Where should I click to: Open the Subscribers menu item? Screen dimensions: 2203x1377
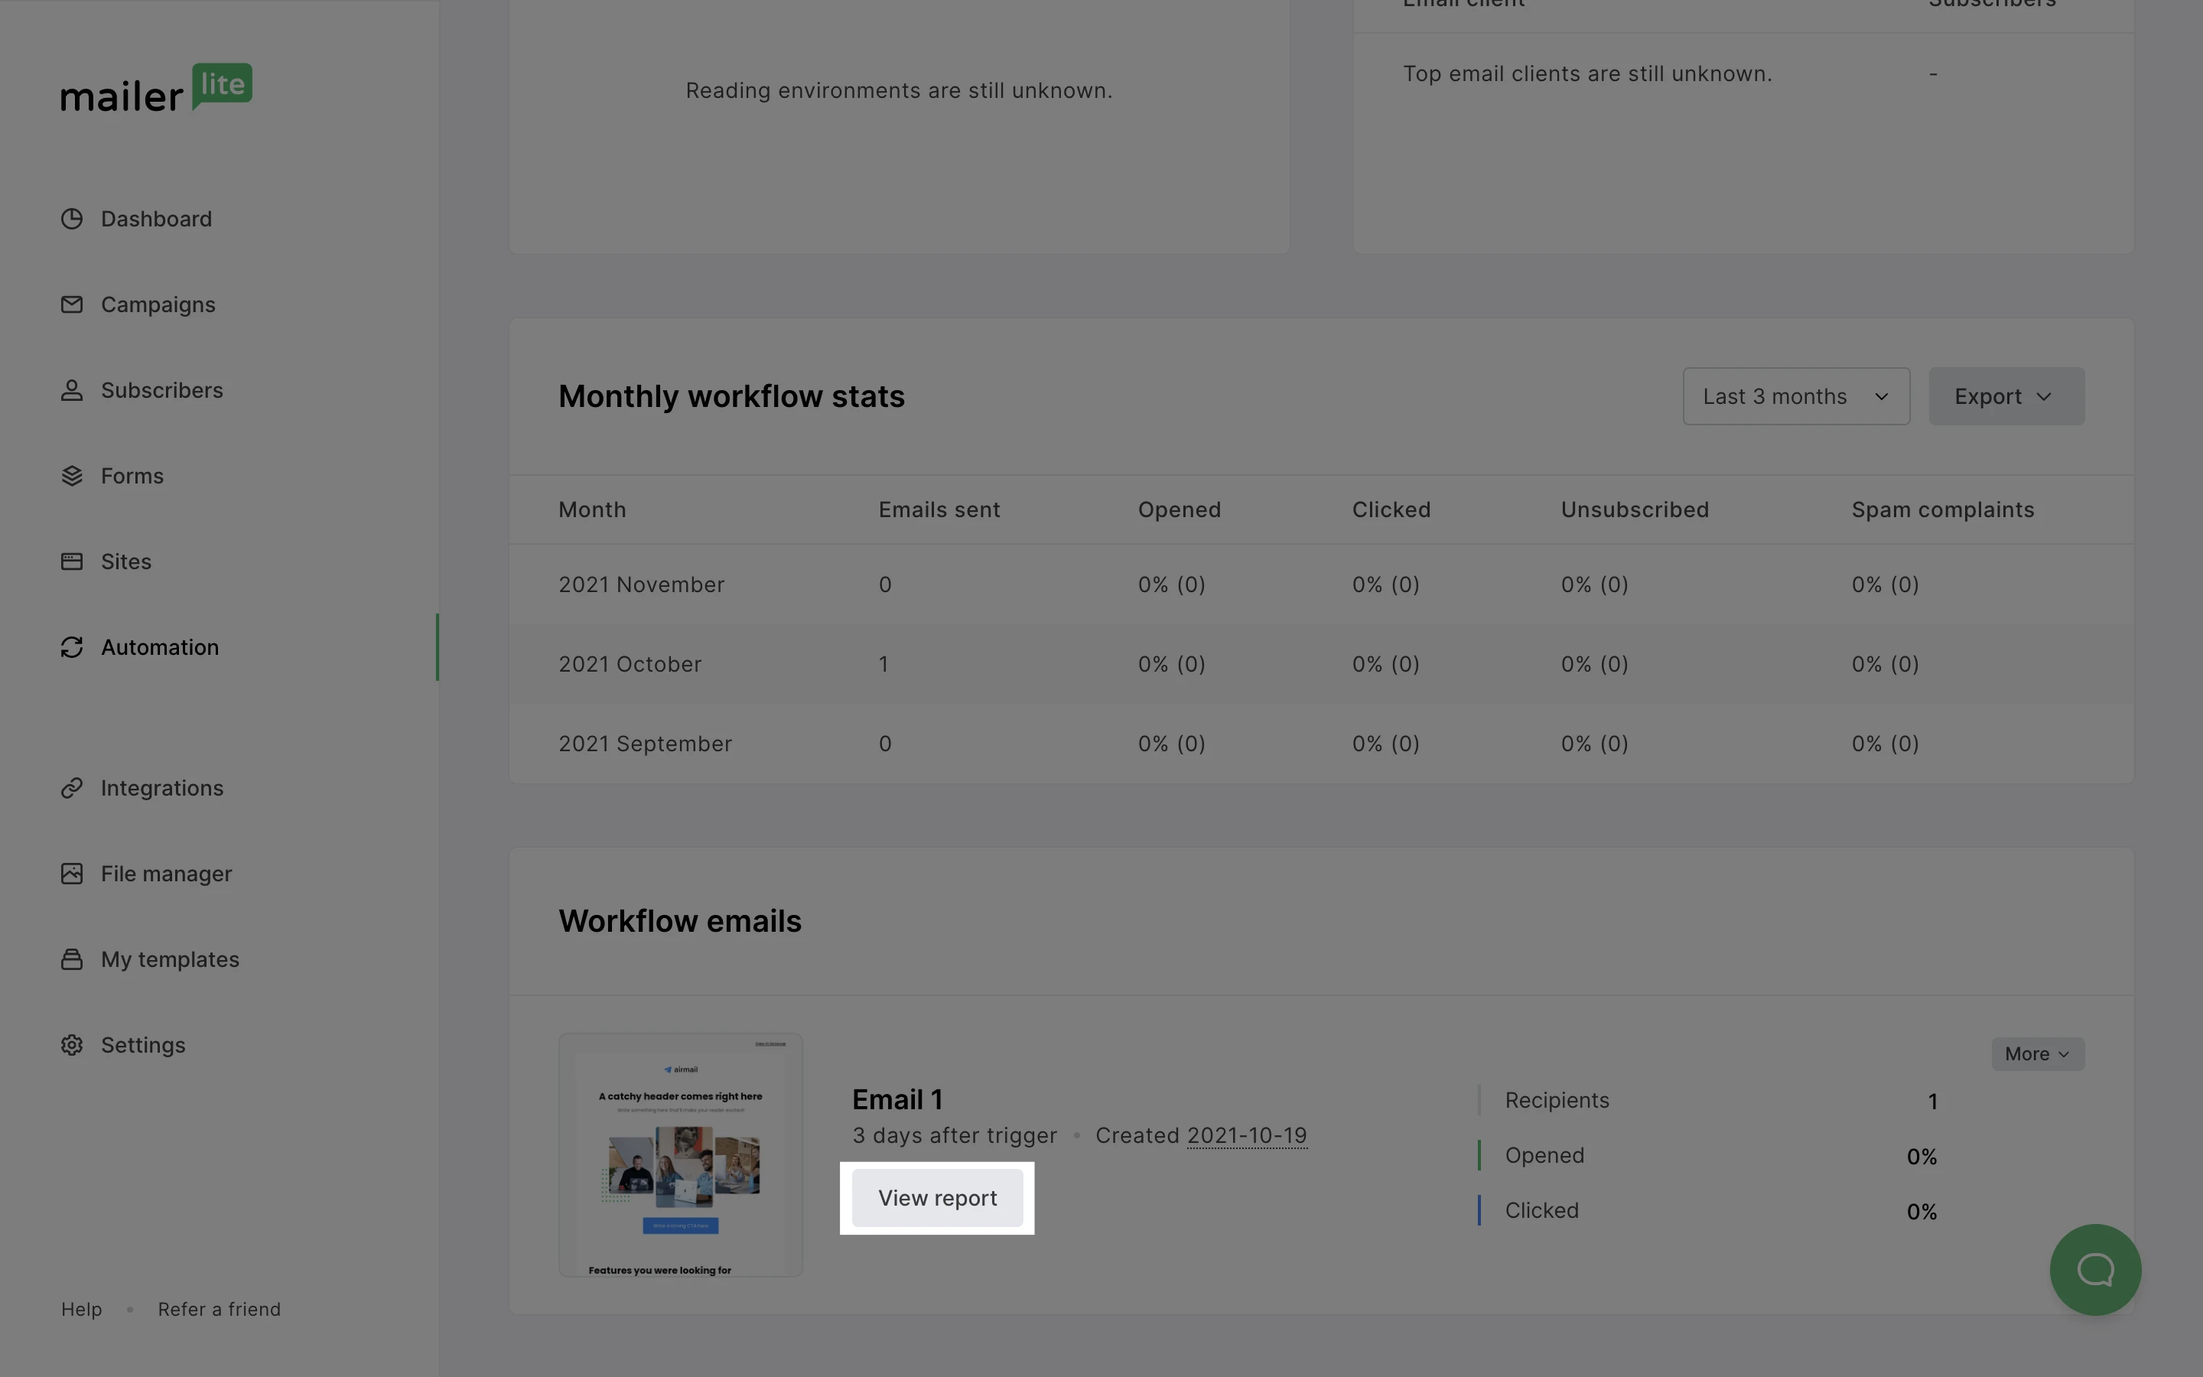pos(162,391)
